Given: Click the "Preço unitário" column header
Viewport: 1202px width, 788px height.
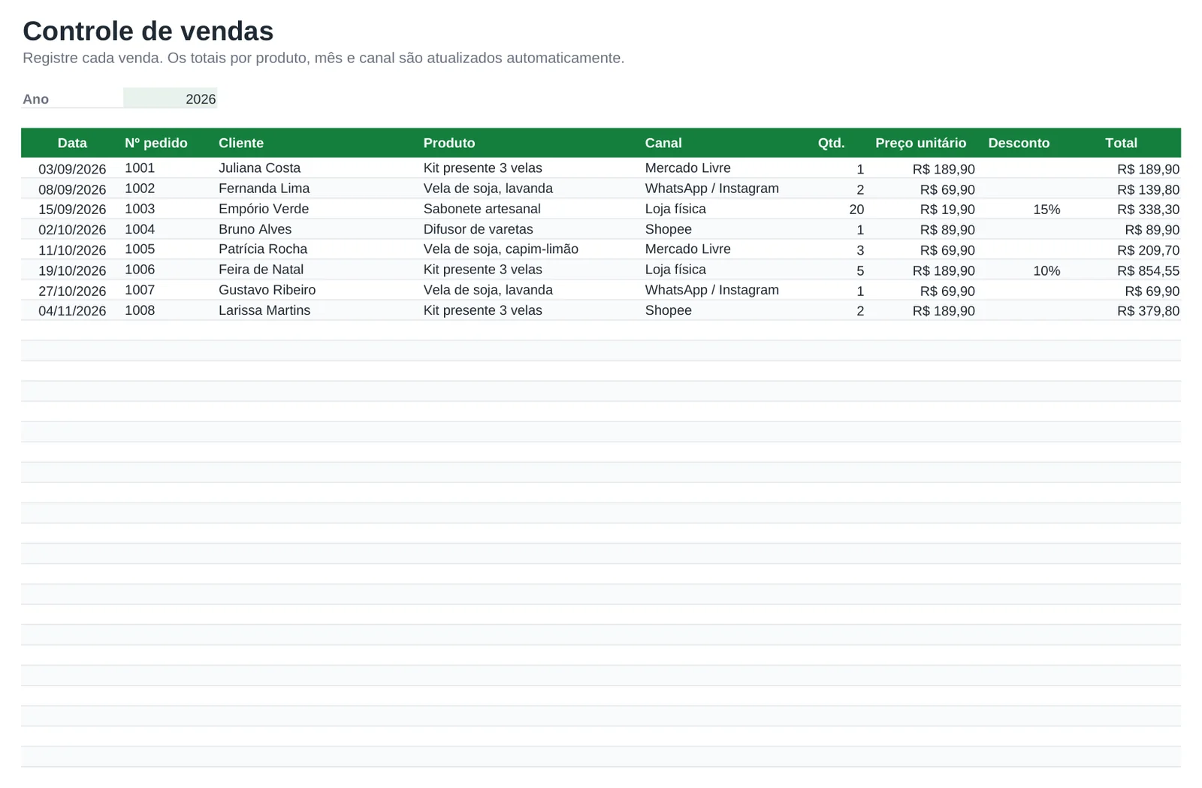Looking at the screenshot, I should click(x=921, y=143).
